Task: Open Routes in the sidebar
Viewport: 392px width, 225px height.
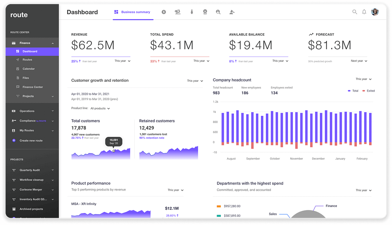Action: point(27,60)
